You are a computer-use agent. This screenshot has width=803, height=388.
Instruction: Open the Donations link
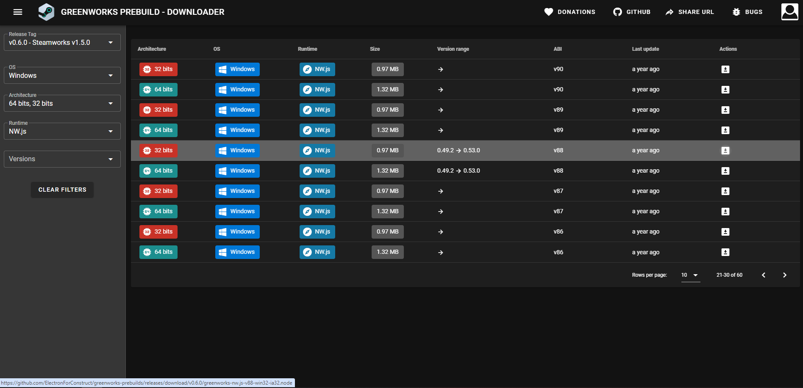point(570,12)
